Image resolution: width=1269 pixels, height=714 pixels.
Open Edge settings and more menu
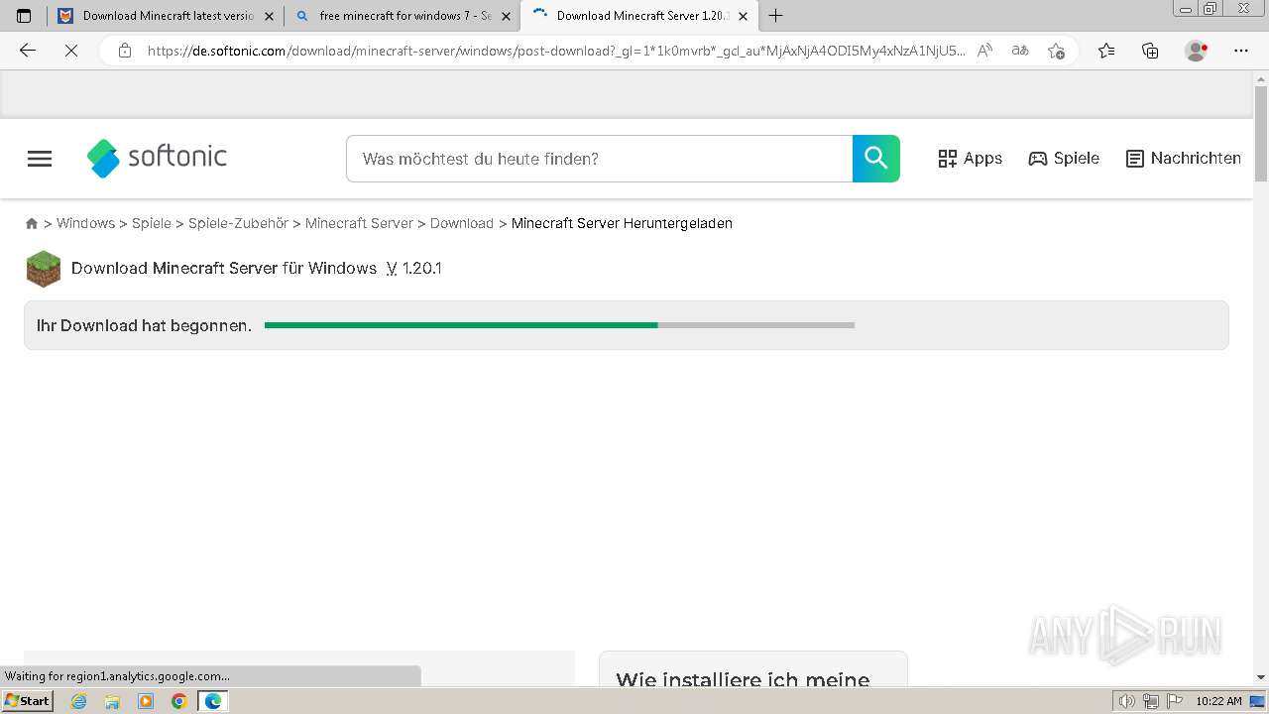(1241, 51)
